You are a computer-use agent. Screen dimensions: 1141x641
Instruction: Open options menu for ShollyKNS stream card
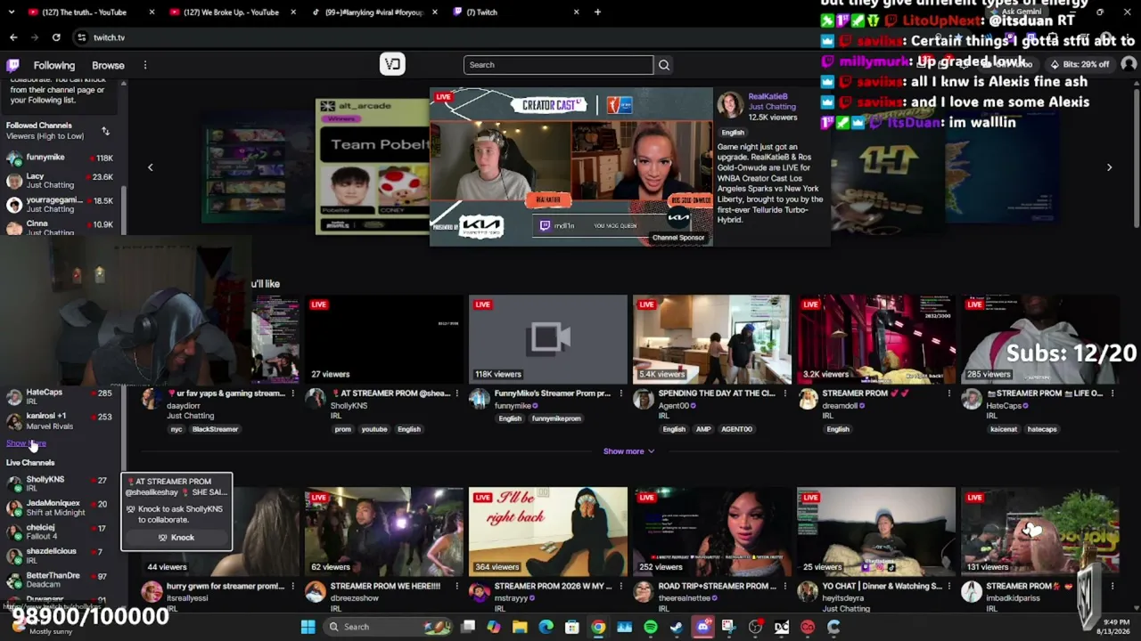(456, 394)
